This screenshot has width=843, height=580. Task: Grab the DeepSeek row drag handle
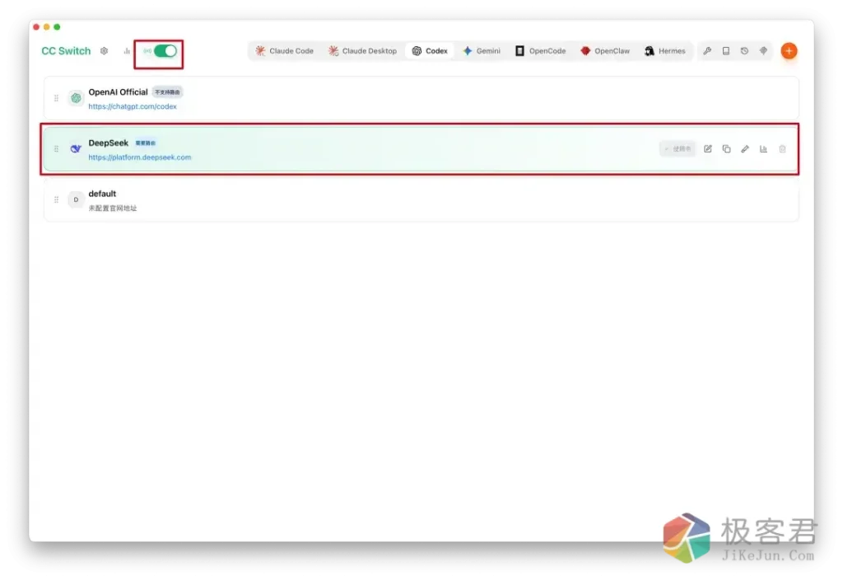tap(56, 148)
